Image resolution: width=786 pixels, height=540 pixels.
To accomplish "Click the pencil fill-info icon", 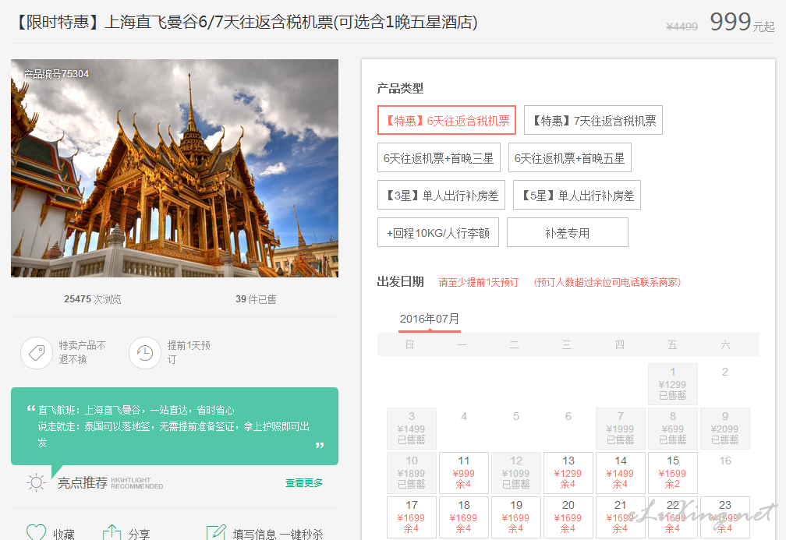I will click(x=216, y=532).
